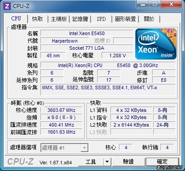The image size is (185, 171).
Task: Click the package value Socket 771 LGA
Action: click(87, 48)
